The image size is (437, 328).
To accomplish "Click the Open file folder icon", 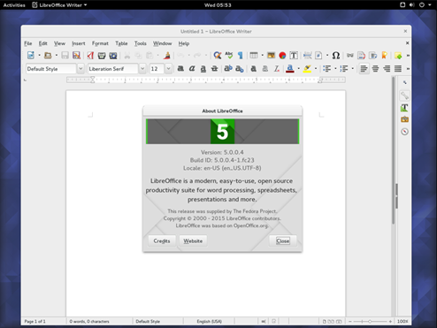I will pyautogui.click(x=48, y=55).
